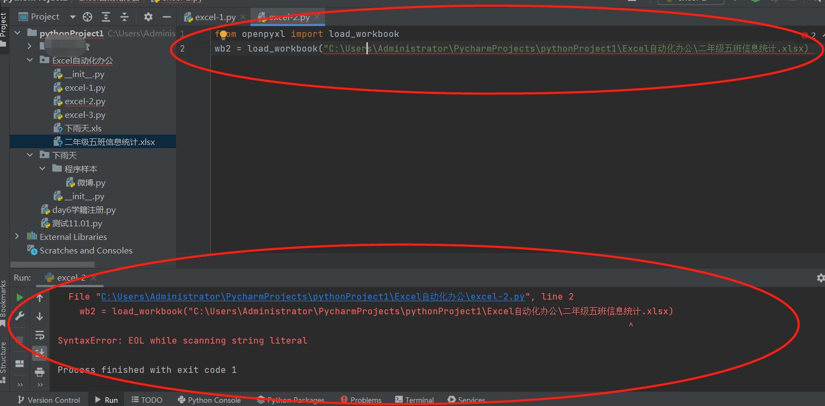
Task: Click expand all icon in Project toolbar
Action: 106,17
